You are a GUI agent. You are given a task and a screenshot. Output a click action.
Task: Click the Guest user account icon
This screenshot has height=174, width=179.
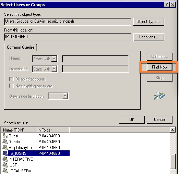click(x=5, y=136)
